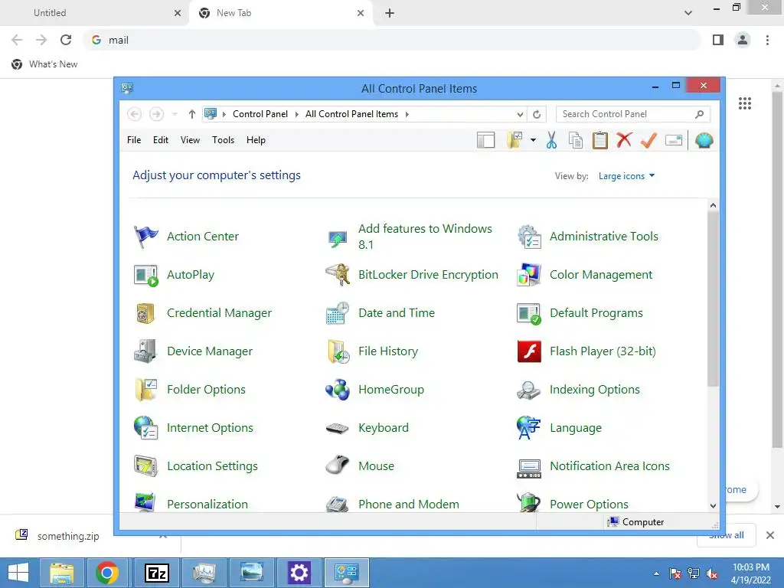This screenshot has width=784, height=588.
Task: Open Flash Player (32-bit) icon
Action: tap(529, 351)
